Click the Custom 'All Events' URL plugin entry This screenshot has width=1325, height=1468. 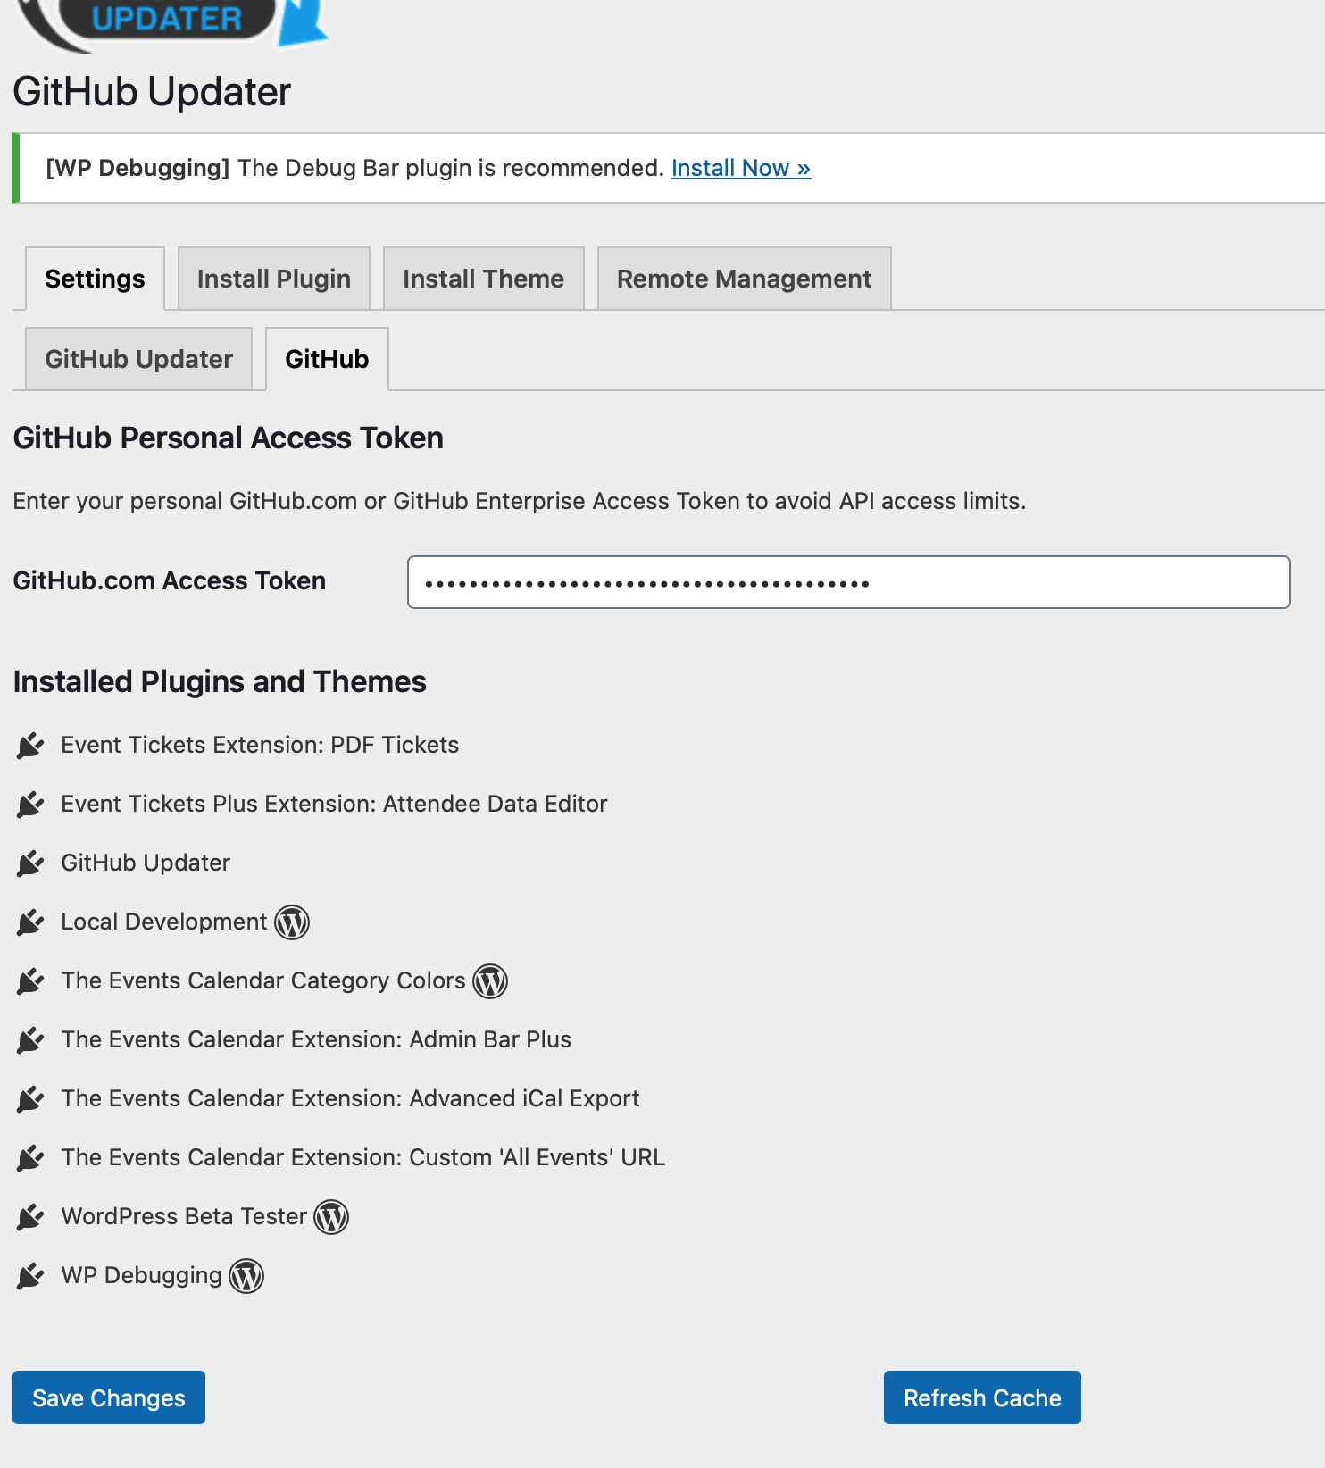point(362,1157)
